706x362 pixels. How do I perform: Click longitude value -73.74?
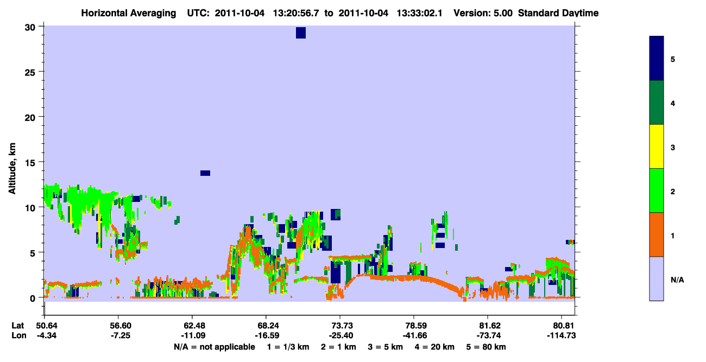point(488,336)
